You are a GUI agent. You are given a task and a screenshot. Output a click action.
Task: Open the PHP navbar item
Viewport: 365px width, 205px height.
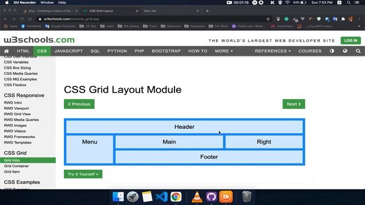pos(139,51)
